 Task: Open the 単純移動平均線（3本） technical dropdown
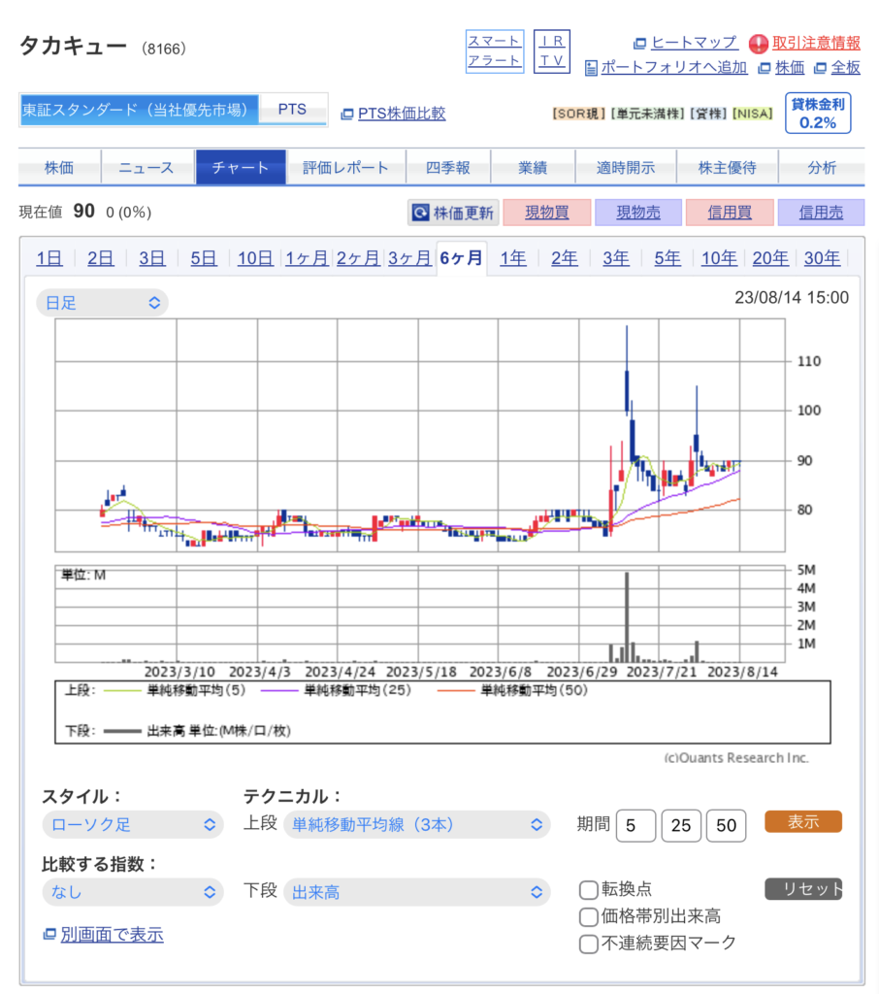416,825
